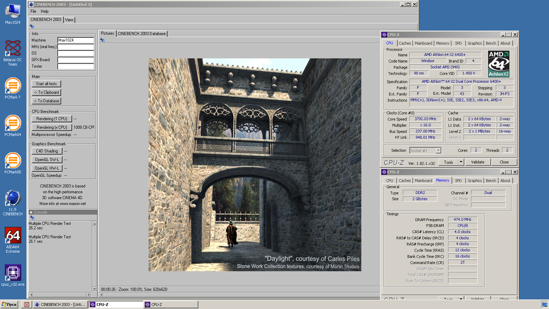The height and width of the screenshot is (309, 549).
Task: Click the console scrollbar down arrow
Action: pyautogui.click(x=94, y=289)
